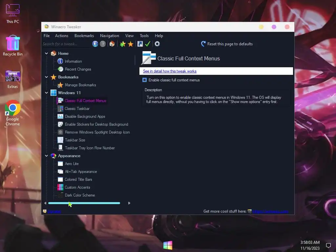Click the Donate link in status bar
Image resolution: width=336 pixels, height=252 pixels.
coord(54,212)
